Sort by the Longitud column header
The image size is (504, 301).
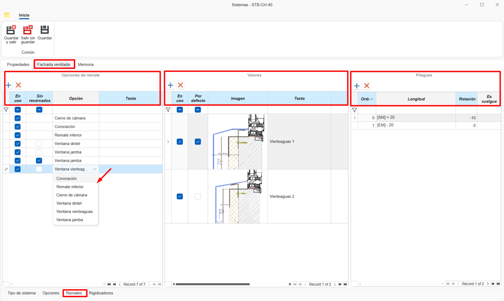[416, 99]
